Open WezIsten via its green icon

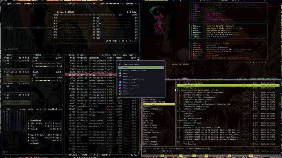tap(120, 94)
